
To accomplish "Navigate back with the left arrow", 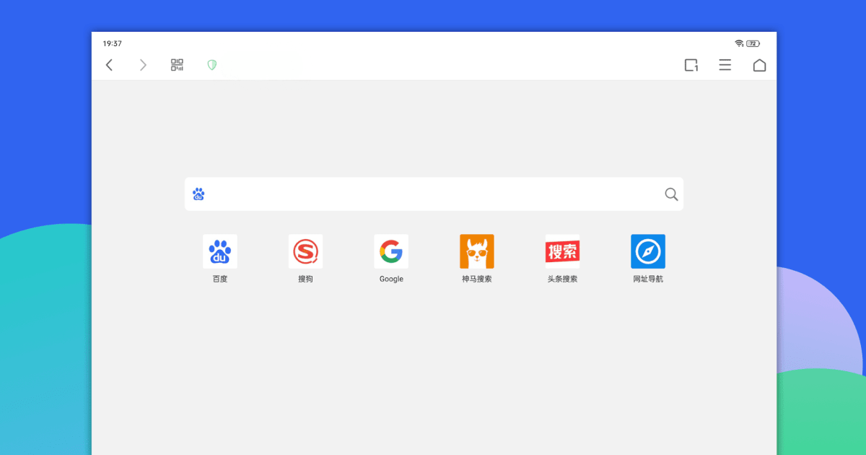I will click(108, 64).
